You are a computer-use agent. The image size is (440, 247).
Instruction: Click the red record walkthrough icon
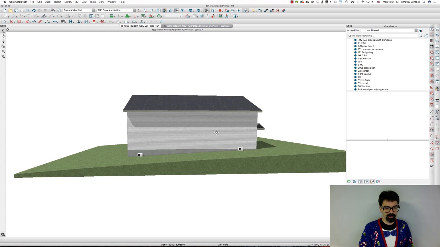click(220, 10)
